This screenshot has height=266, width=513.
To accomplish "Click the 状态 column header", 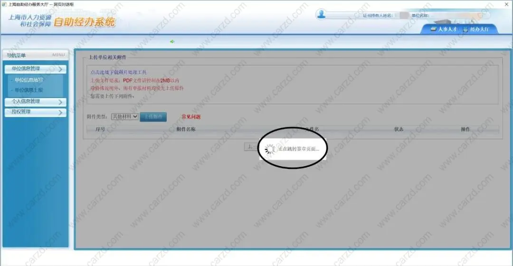I will click(x=399, y=129).
